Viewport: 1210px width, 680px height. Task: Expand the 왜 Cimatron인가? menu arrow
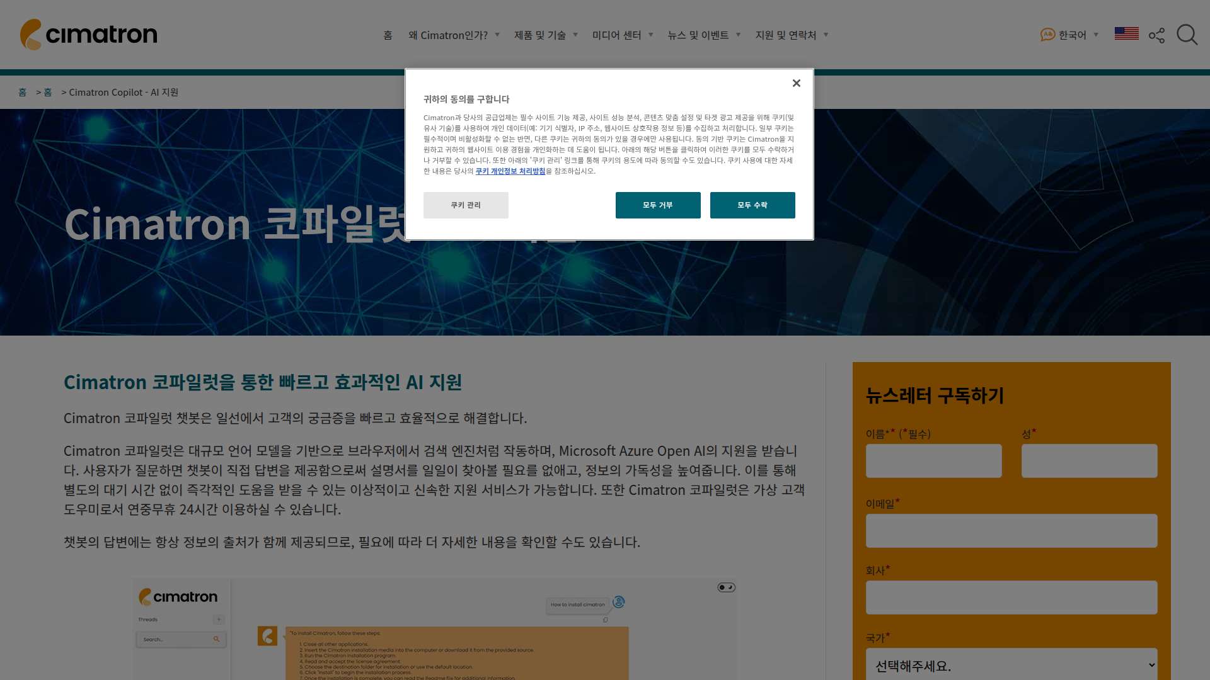tap(497, 35)
